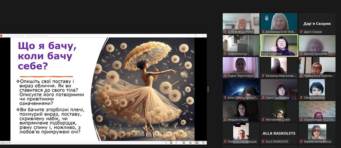Image resolution: width=341 pixels, height=148 pixels.
Task: Select the Данило Троценко video tile
Action: click(317, 45)
